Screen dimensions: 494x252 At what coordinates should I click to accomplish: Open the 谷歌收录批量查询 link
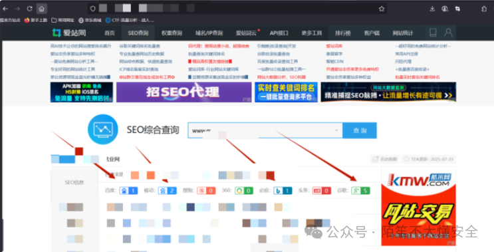pyautogui.click(x=273, y=54)
